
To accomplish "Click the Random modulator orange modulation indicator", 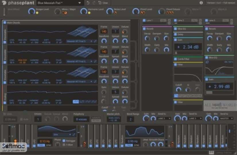I will [172, 144].
